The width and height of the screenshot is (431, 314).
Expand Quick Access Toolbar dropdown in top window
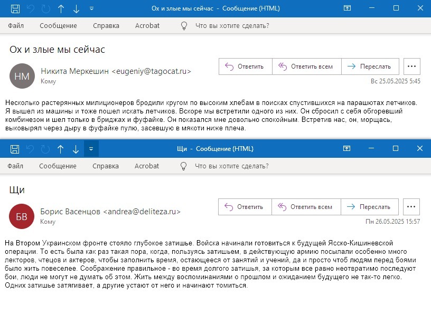pyautogui.click(x=91, y=8)
